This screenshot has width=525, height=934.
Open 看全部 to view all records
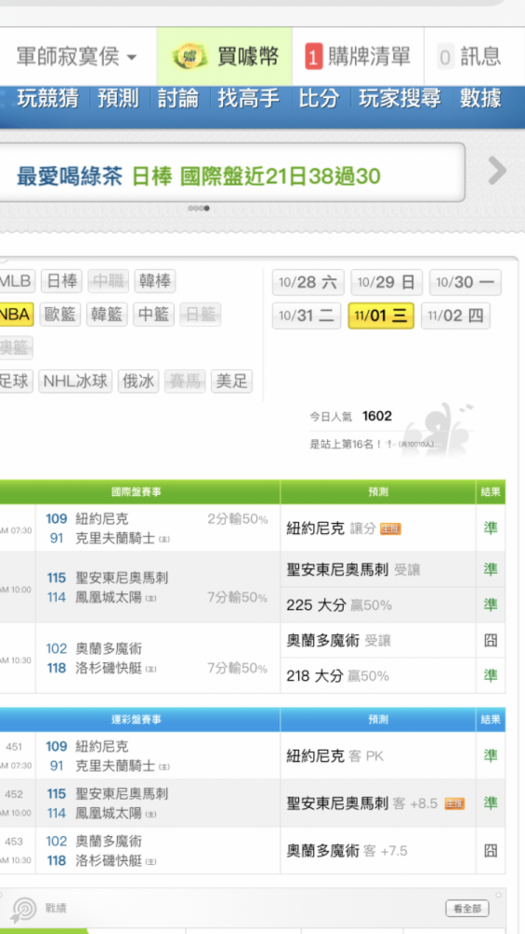(467, 909)
